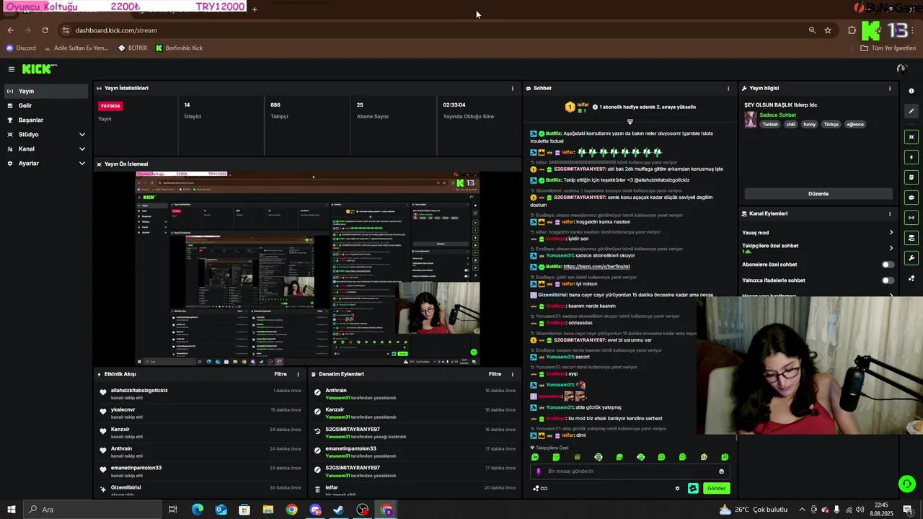The image size is (923, 519).
Task: Collapse the pinned gift banner arrow in chat
Action: pos(630,122)
